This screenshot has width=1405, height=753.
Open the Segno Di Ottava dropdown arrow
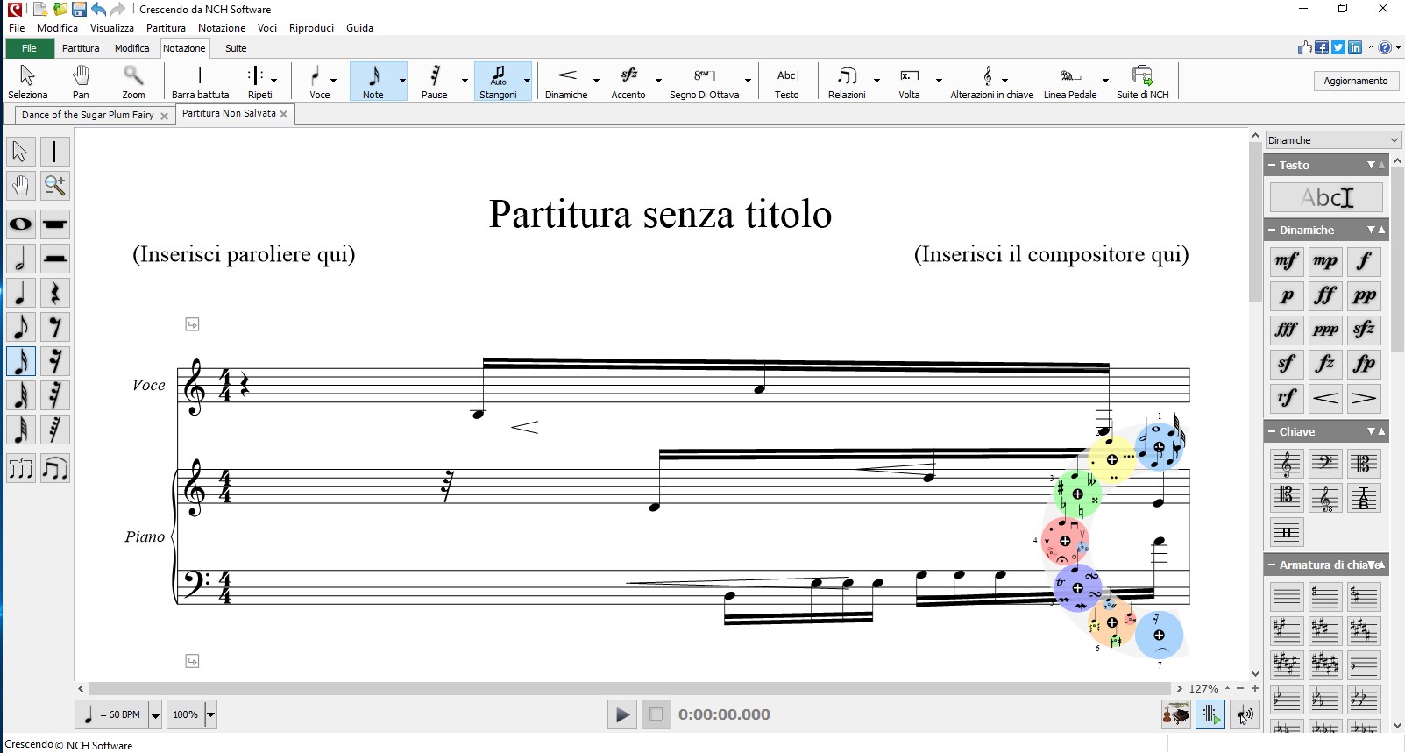tap(748, 81)
